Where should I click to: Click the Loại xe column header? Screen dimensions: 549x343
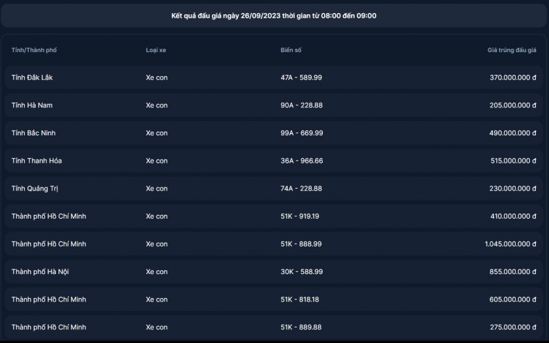[x=156, y=50]
